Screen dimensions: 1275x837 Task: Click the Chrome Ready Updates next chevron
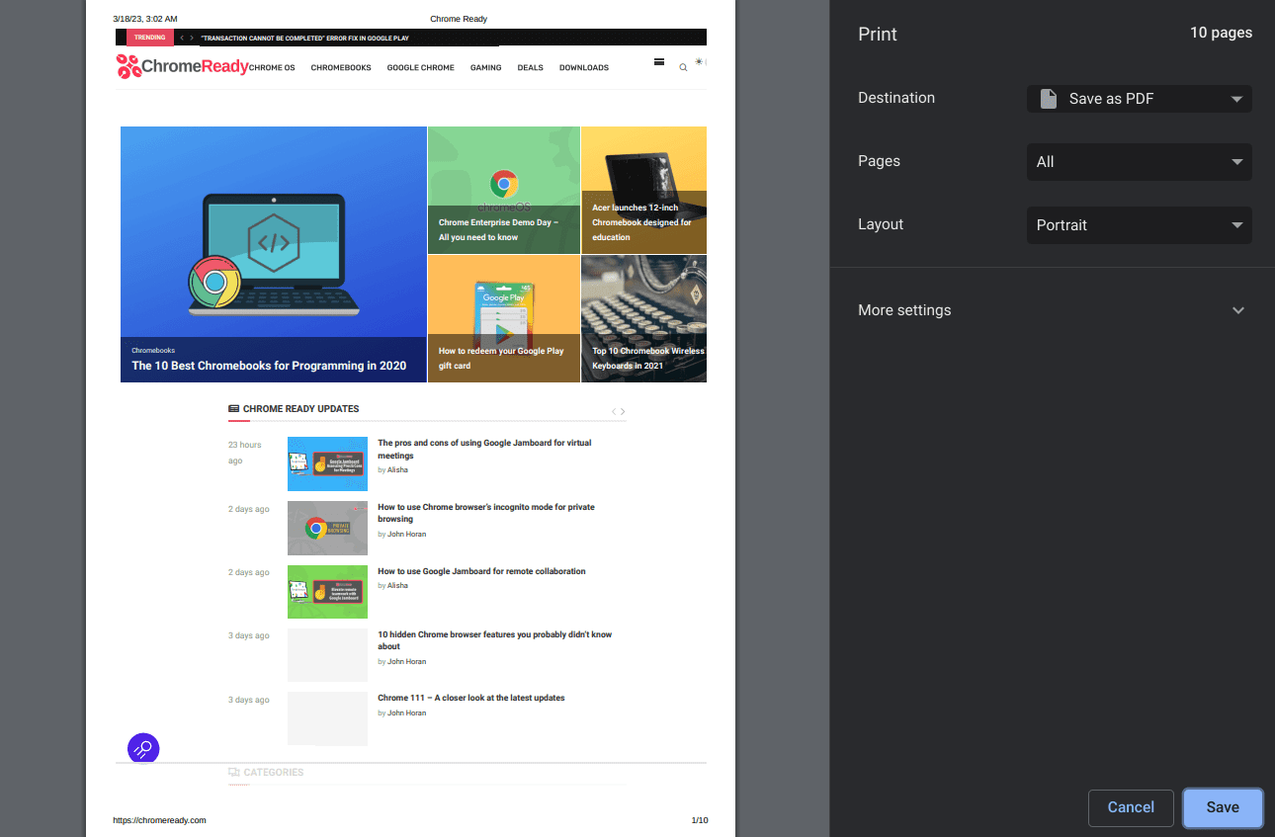coord(623,411)
